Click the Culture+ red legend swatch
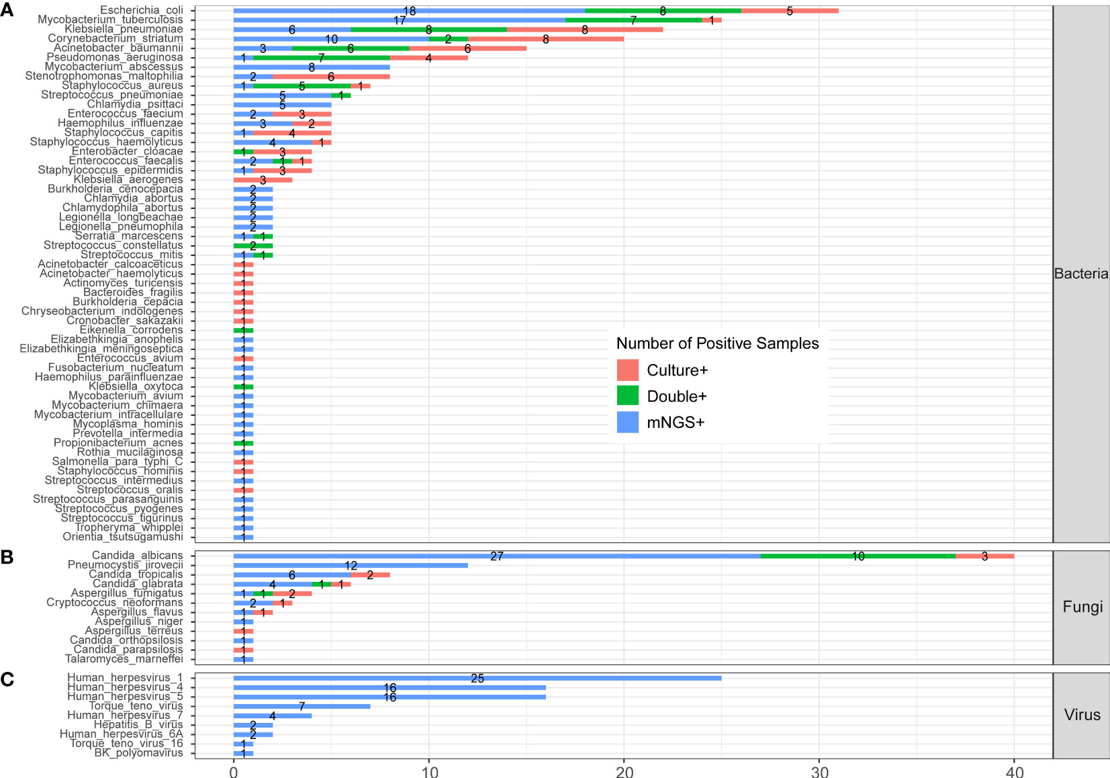1110x778 pixels. (627, 370)
